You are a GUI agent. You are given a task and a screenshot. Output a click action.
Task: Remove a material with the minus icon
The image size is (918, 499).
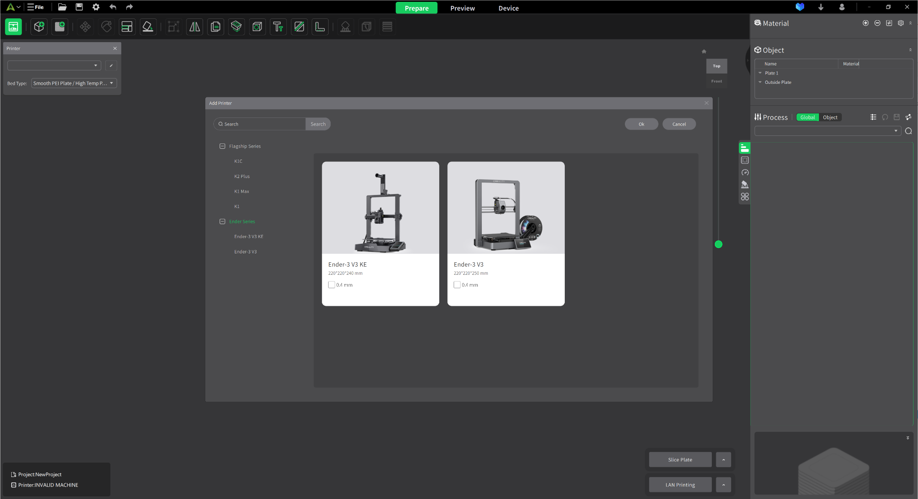[877, 23]
